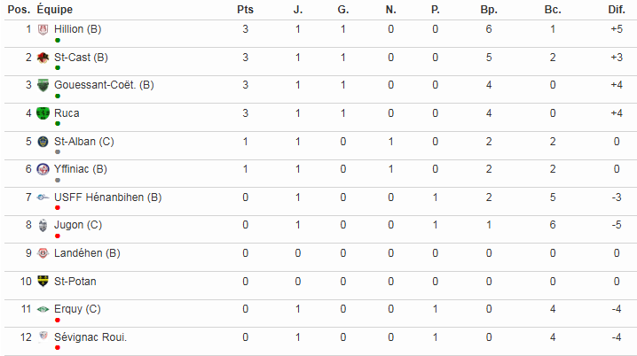The width and height of the screenshot is (637, 356).
Task: Click the Jugon (C) club crest
Action: point(43,226)
